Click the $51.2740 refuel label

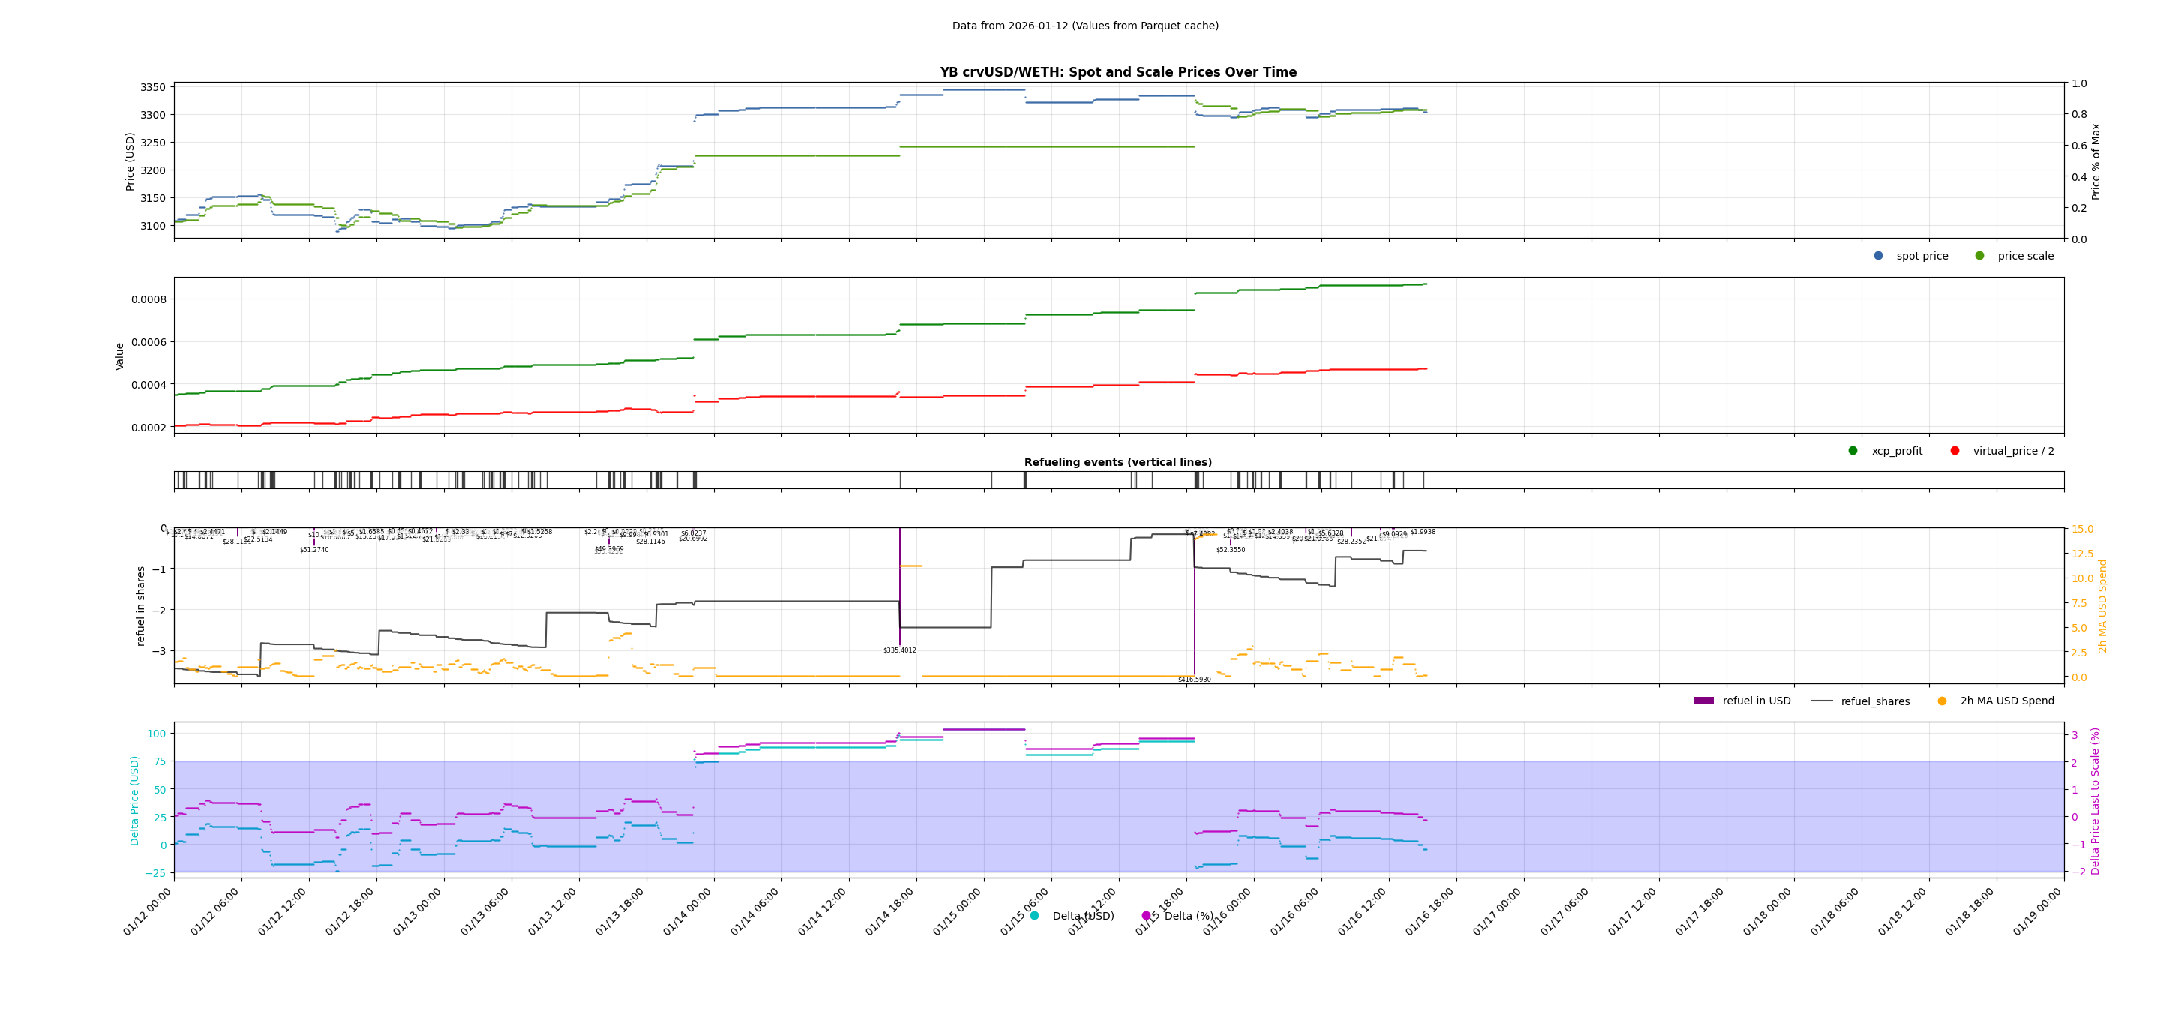(x=314, y=550)
